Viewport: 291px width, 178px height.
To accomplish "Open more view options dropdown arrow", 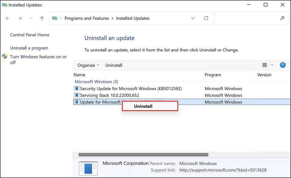I will click(272, 65).
